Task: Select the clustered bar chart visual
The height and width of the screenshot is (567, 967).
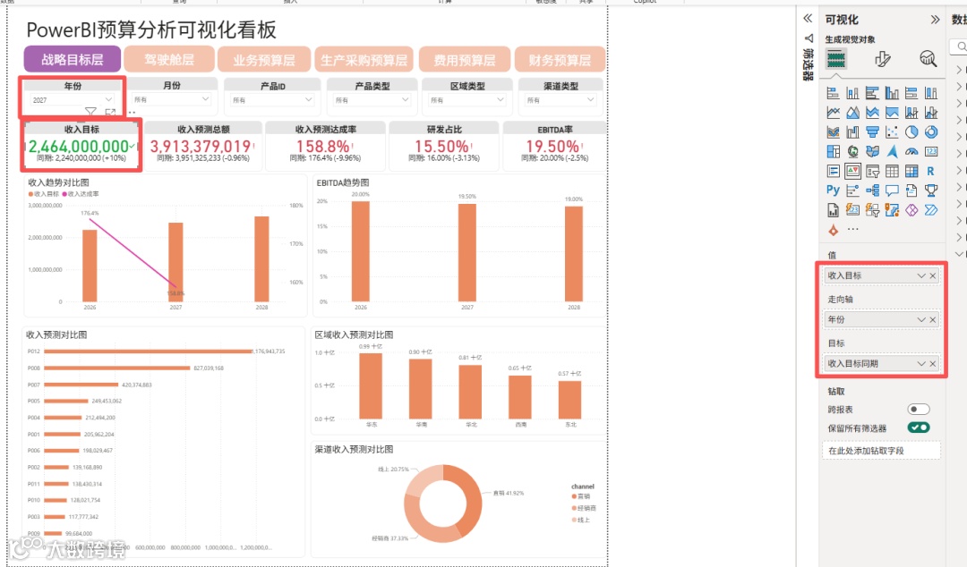Action: [872, 93]
